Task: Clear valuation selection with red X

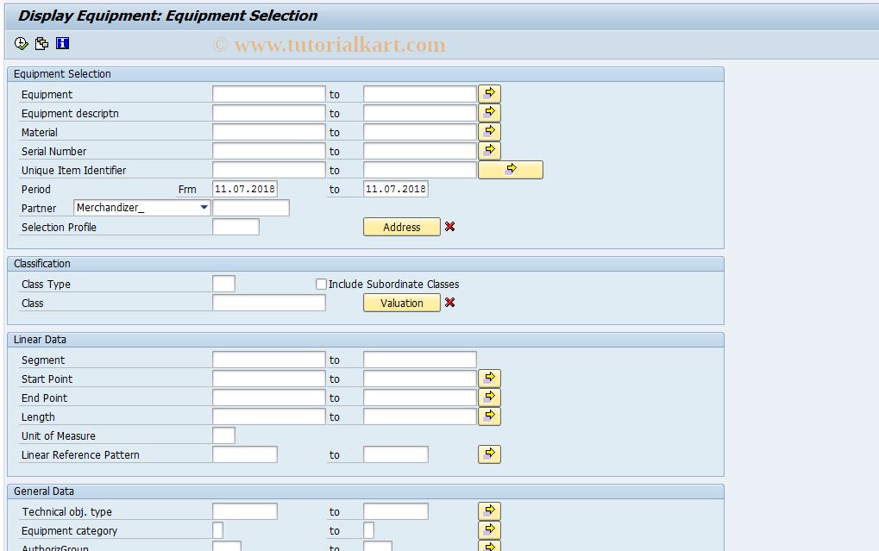Action: (449, 303)
